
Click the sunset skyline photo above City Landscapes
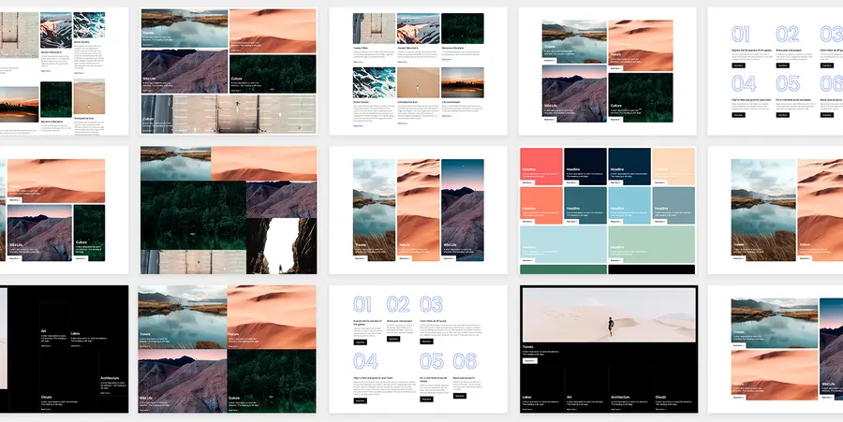pos(463,82)
